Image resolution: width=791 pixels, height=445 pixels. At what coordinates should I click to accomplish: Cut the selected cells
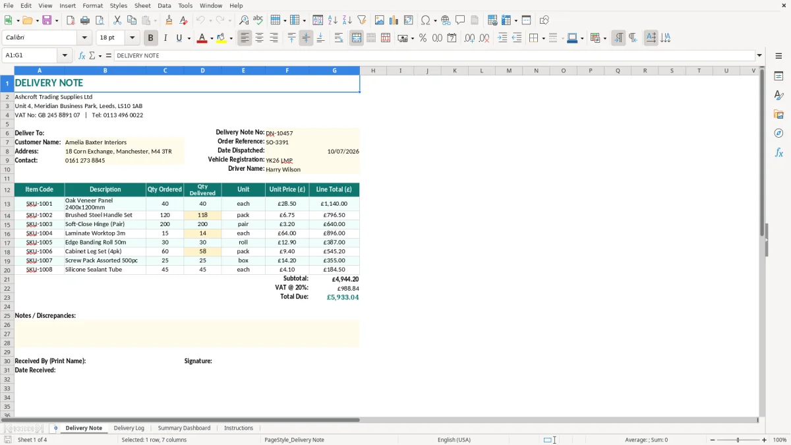click(117, 20)
